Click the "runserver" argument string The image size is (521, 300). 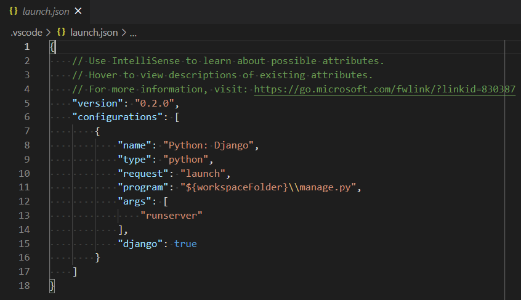click(171, 216)
